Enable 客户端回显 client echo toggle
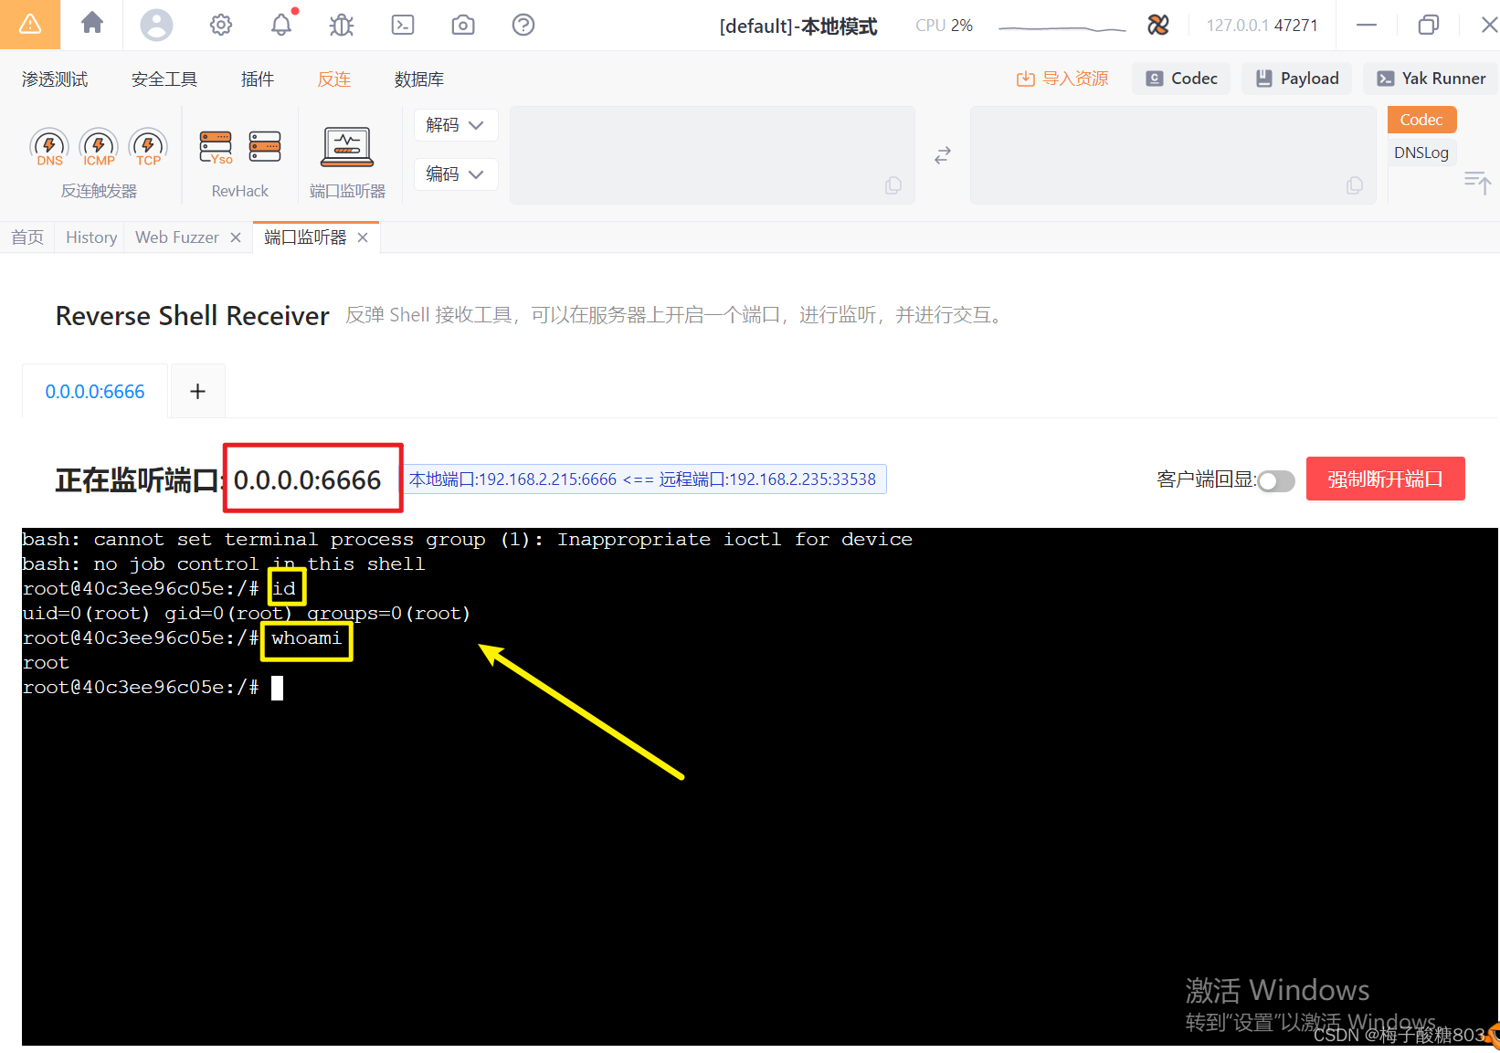 click(x=1276, y=479)
